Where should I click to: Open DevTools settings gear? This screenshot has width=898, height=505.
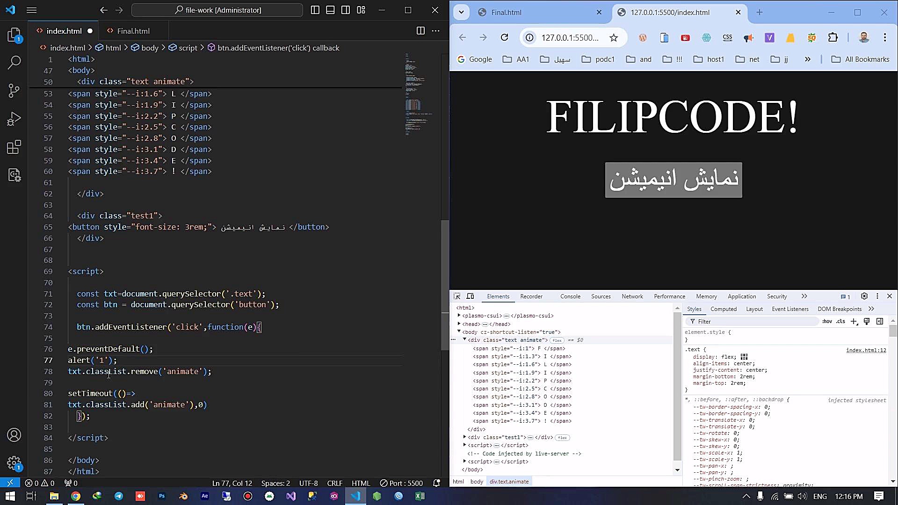coord(864,296)
